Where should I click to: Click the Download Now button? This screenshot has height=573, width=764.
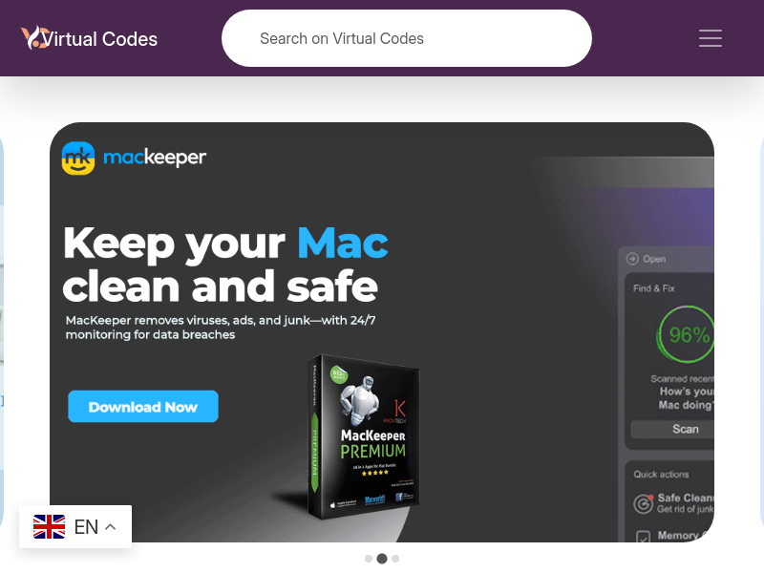143,407
